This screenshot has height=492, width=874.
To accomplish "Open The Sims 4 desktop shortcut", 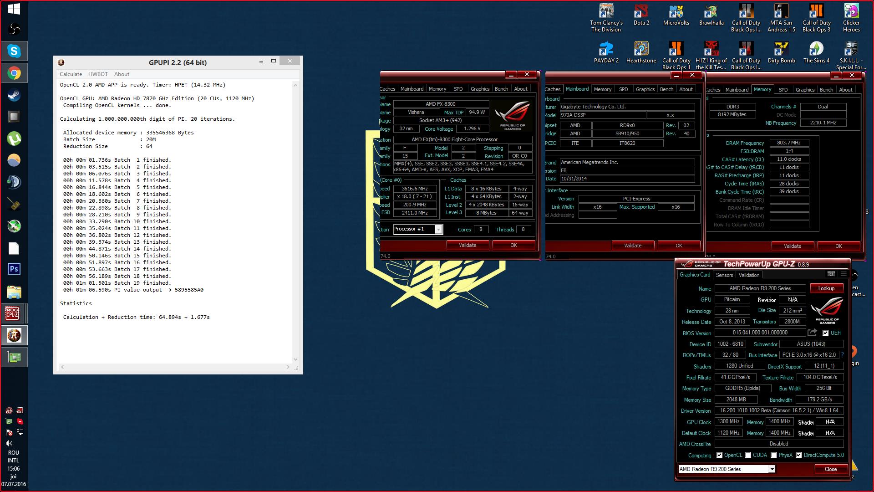I will click(816, 52).
